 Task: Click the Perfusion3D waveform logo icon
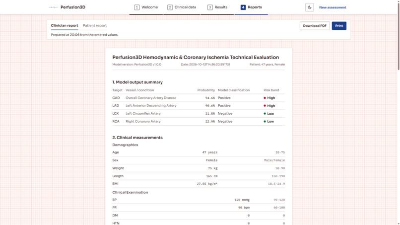[53, 7]
